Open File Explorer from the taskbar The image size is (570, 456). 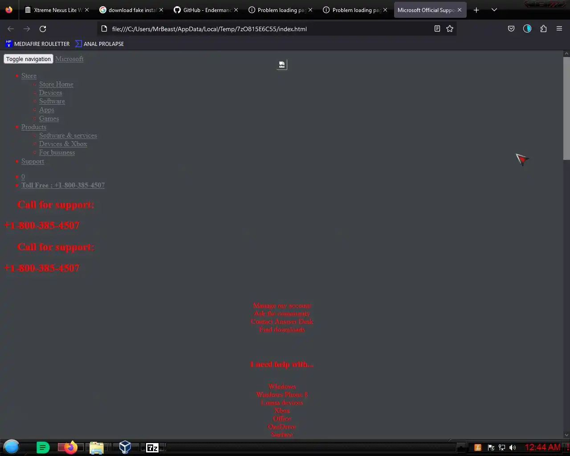pyautogui.click(x=97, y=448)
